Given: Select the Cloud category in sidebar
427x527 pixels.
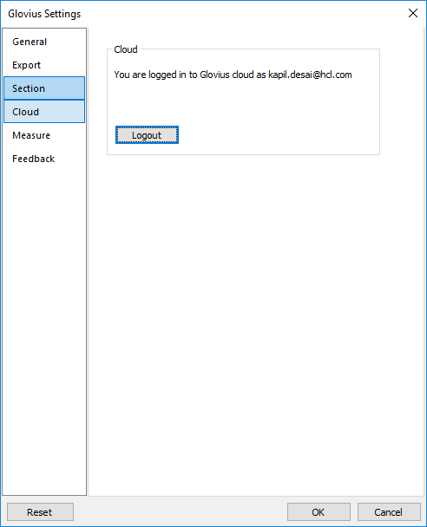Looking at the screenshot, I should click(44, 112).
